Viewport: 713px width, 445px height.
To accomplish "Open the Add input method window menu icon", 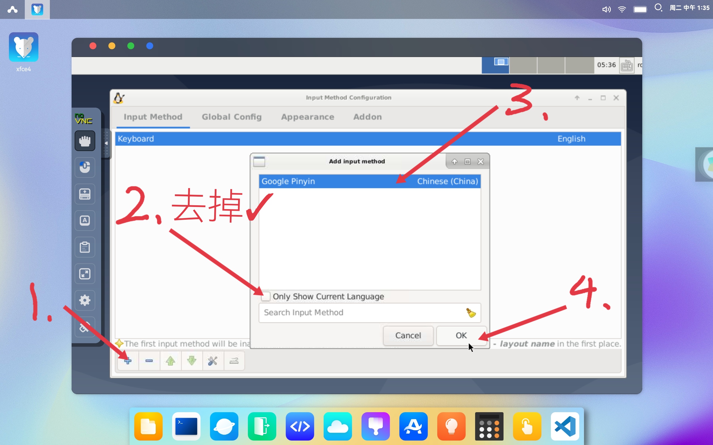I will tap(259, 162).
